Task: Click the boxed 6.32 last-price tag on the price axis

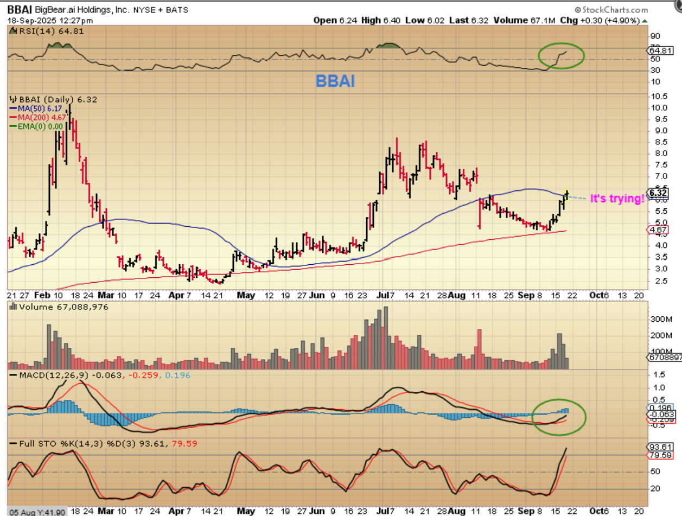Action: [658, 193]
